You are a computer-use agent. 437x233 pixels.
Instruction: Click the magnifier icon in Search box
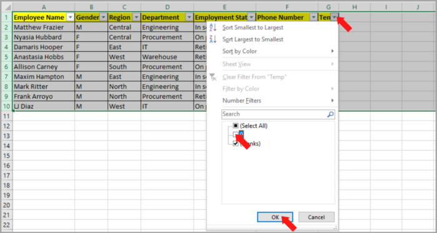330,114
